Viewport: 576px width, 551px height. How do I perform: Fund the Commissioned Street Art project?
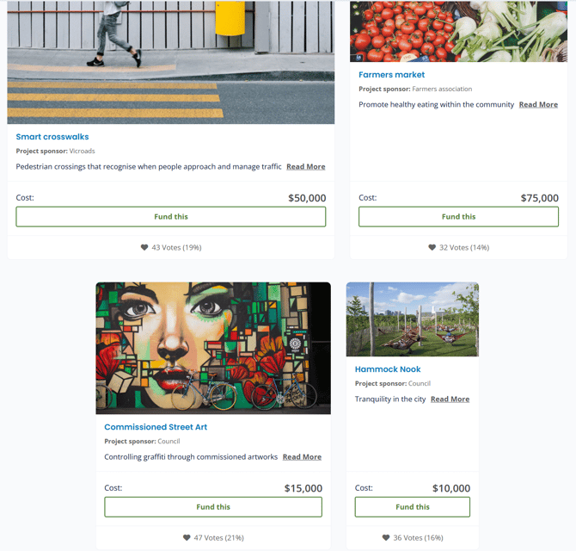[x=213, y=507]
